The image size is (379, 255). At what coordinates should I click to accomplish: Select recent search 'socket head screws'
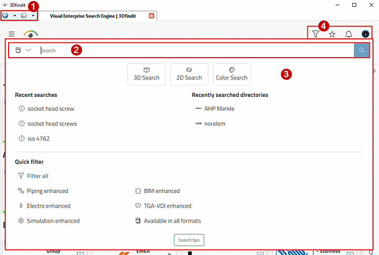point(52,124)
